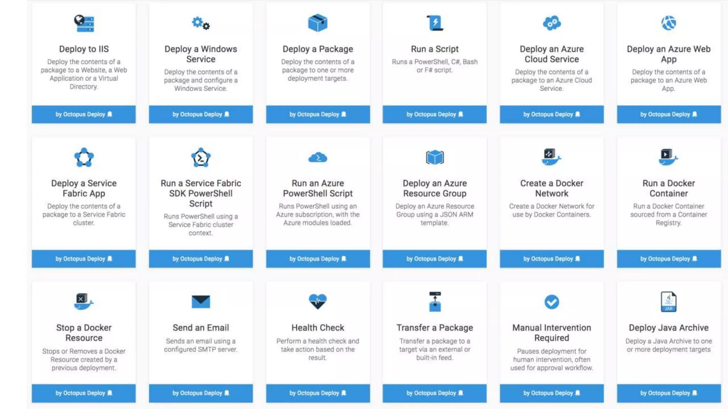
Task: Choose the Run a Script scroll icon
Action: tap(435, 23)
